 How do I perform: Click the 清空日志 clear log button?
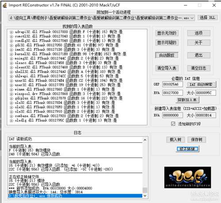(x=198, y=68)
